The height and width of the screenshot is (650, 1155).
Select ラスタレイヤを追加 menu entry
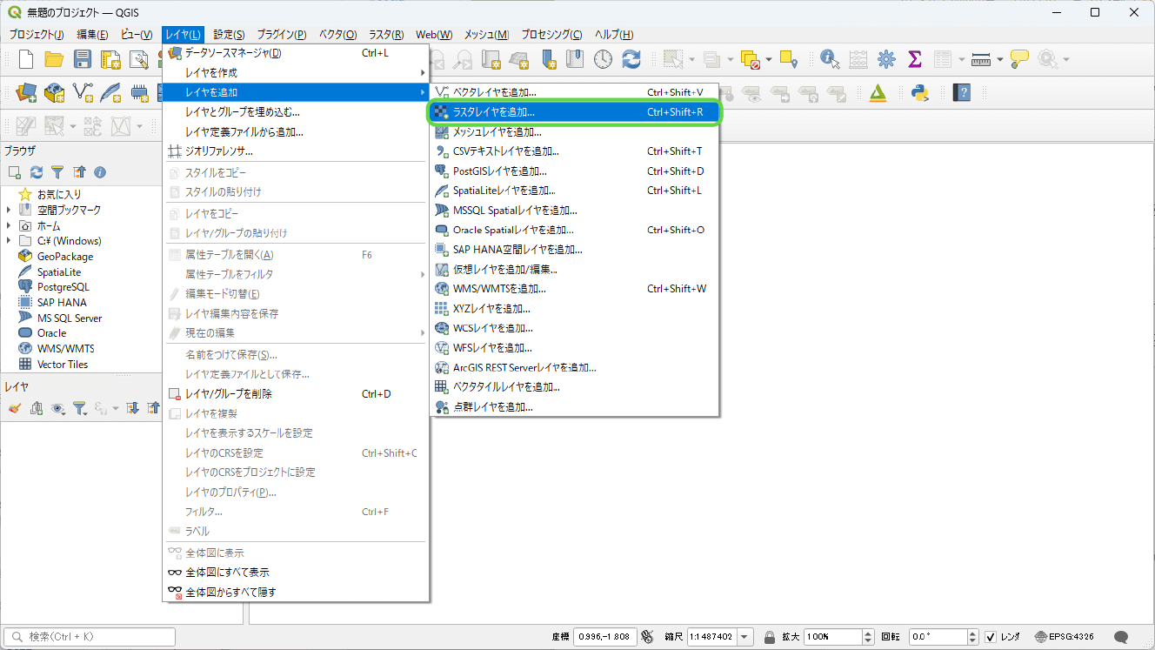point(493,112)
